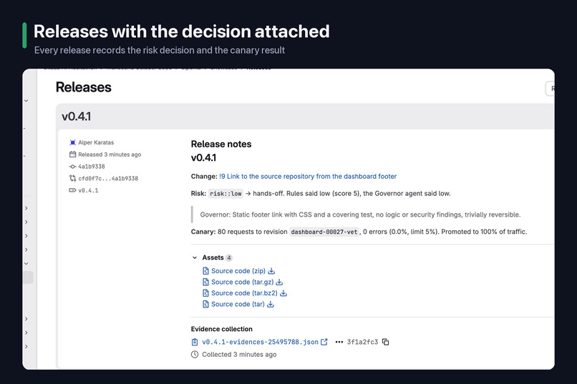The width and height of the screenshot is (577, 384).
Task: Open commit 4a1b9338
Action: [91, 167]
